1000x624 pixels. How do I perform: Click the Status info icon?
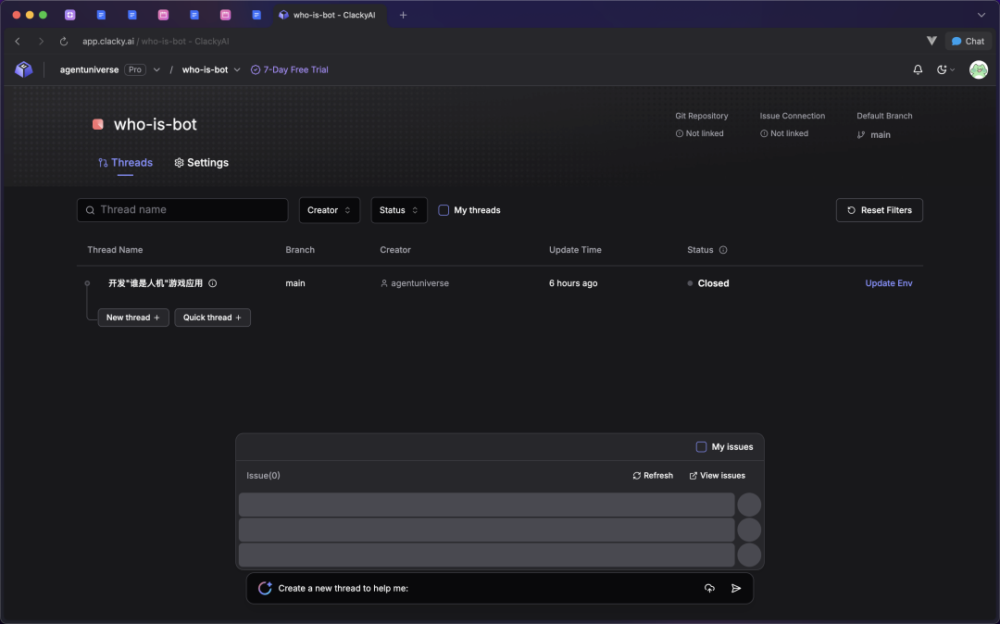(723, 250)
